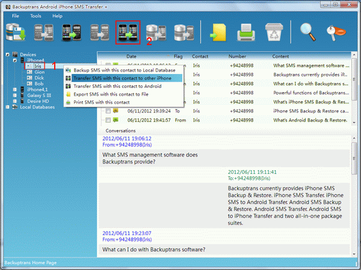Click the message list vertical scrollbar thumb
The image size is (361, 270).
354,79
